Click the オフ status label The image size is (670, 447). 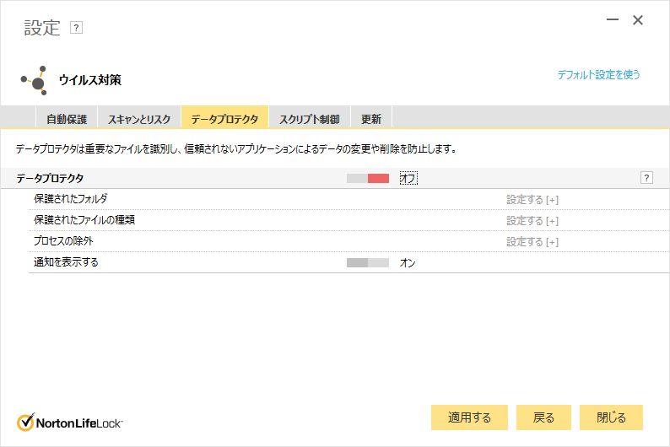pyautogui.click(x=408, y=178)
